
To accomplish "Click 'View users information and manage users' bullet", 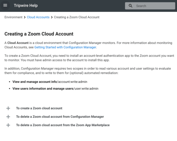I will tap(43, 89).
